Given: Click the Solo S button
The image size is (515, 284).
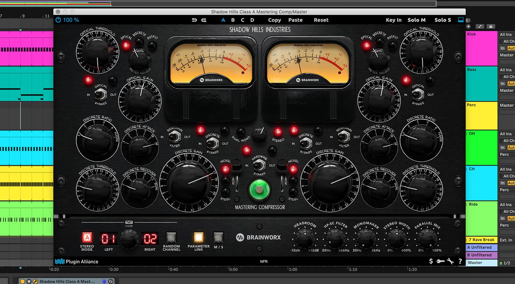Looking at the screenshot, I should (x=443, y=20).
